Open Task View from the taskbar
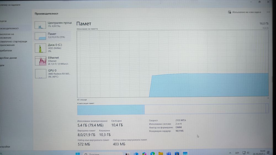 pyautogui.click(x=128, y=154)
